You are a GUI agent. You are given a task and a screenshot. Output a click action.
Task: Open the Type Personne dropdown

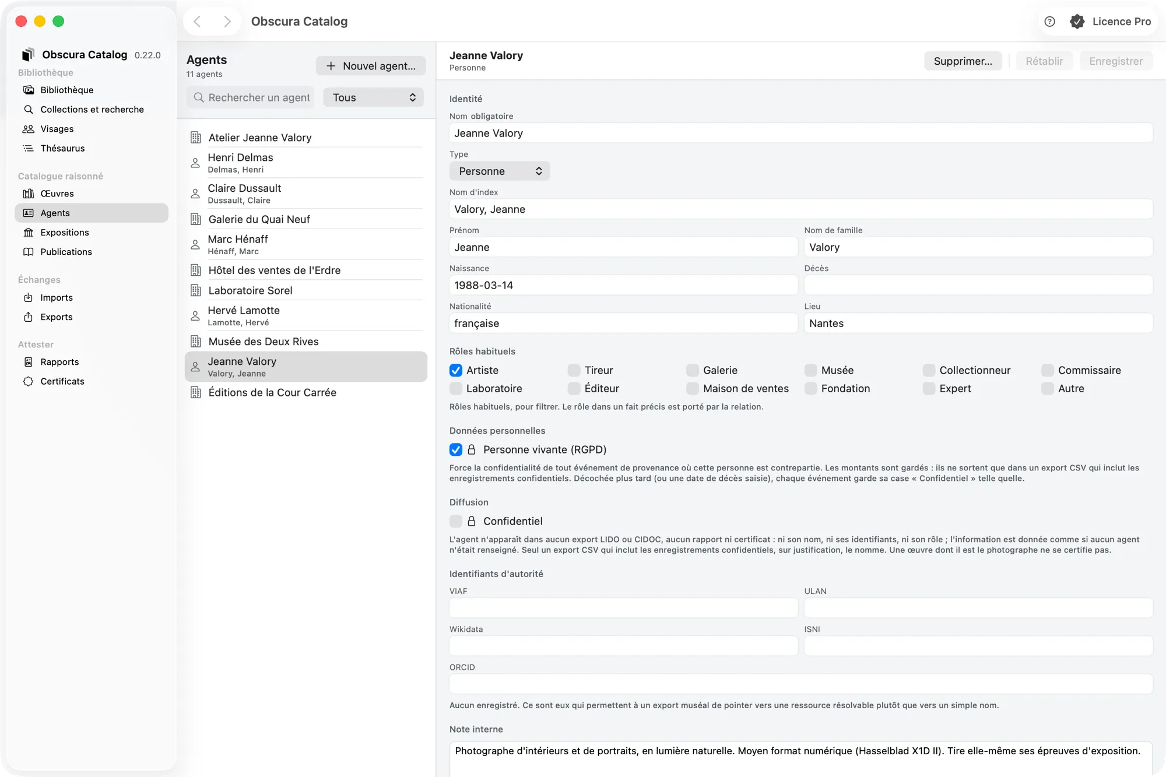(x=500, y=171)
